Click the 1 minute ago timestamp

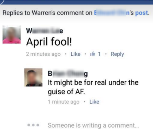(64, 102)
